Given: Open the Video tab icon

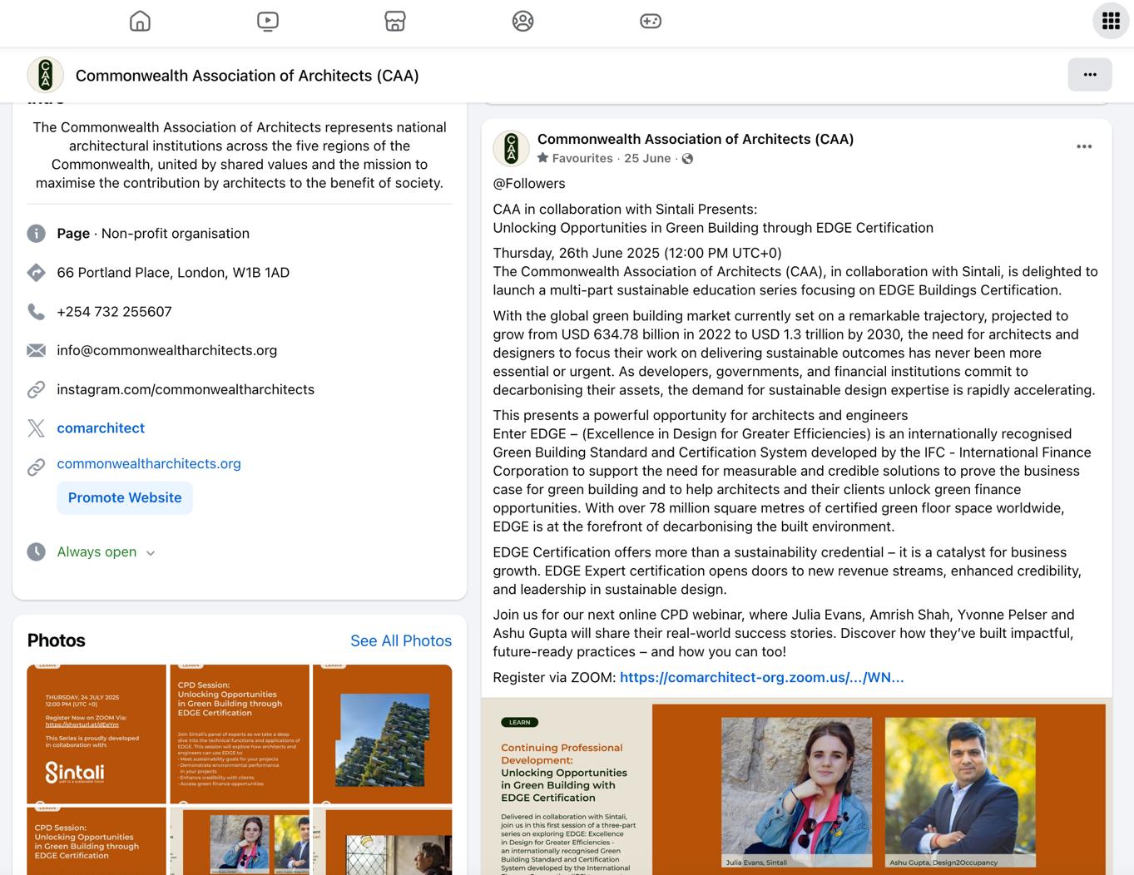Looking at the screenshot, I should pyautogui.click(x=268, y=21).
